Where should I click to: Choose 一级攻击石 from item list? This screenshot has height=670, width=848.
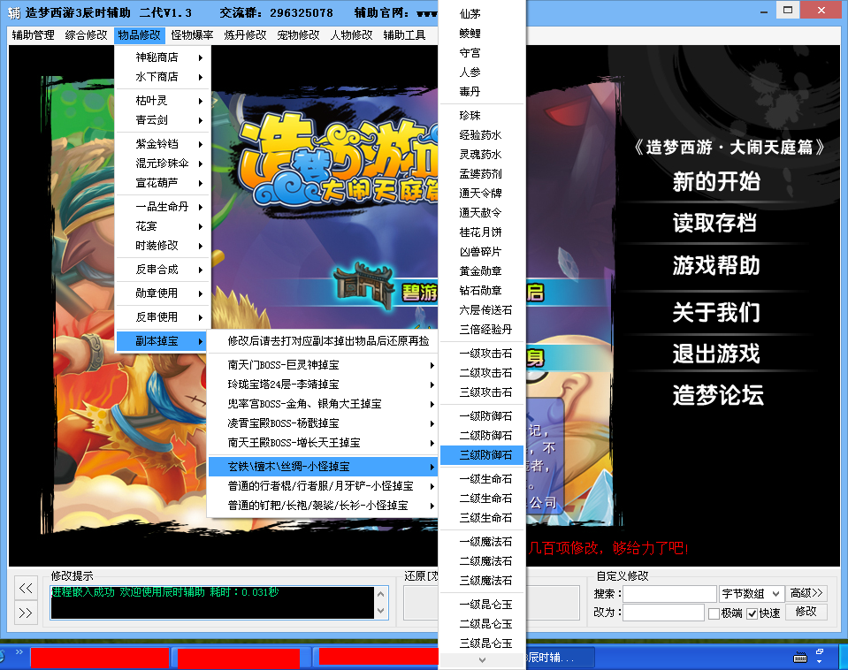482,354
